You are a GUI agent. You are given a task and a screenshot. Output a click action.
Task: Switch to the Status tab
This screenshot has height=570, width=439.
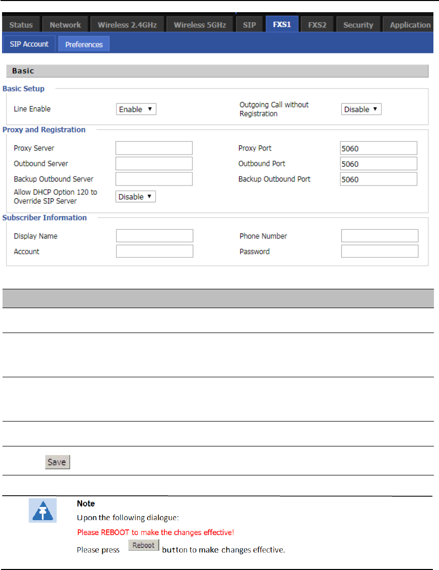point(21,25)
